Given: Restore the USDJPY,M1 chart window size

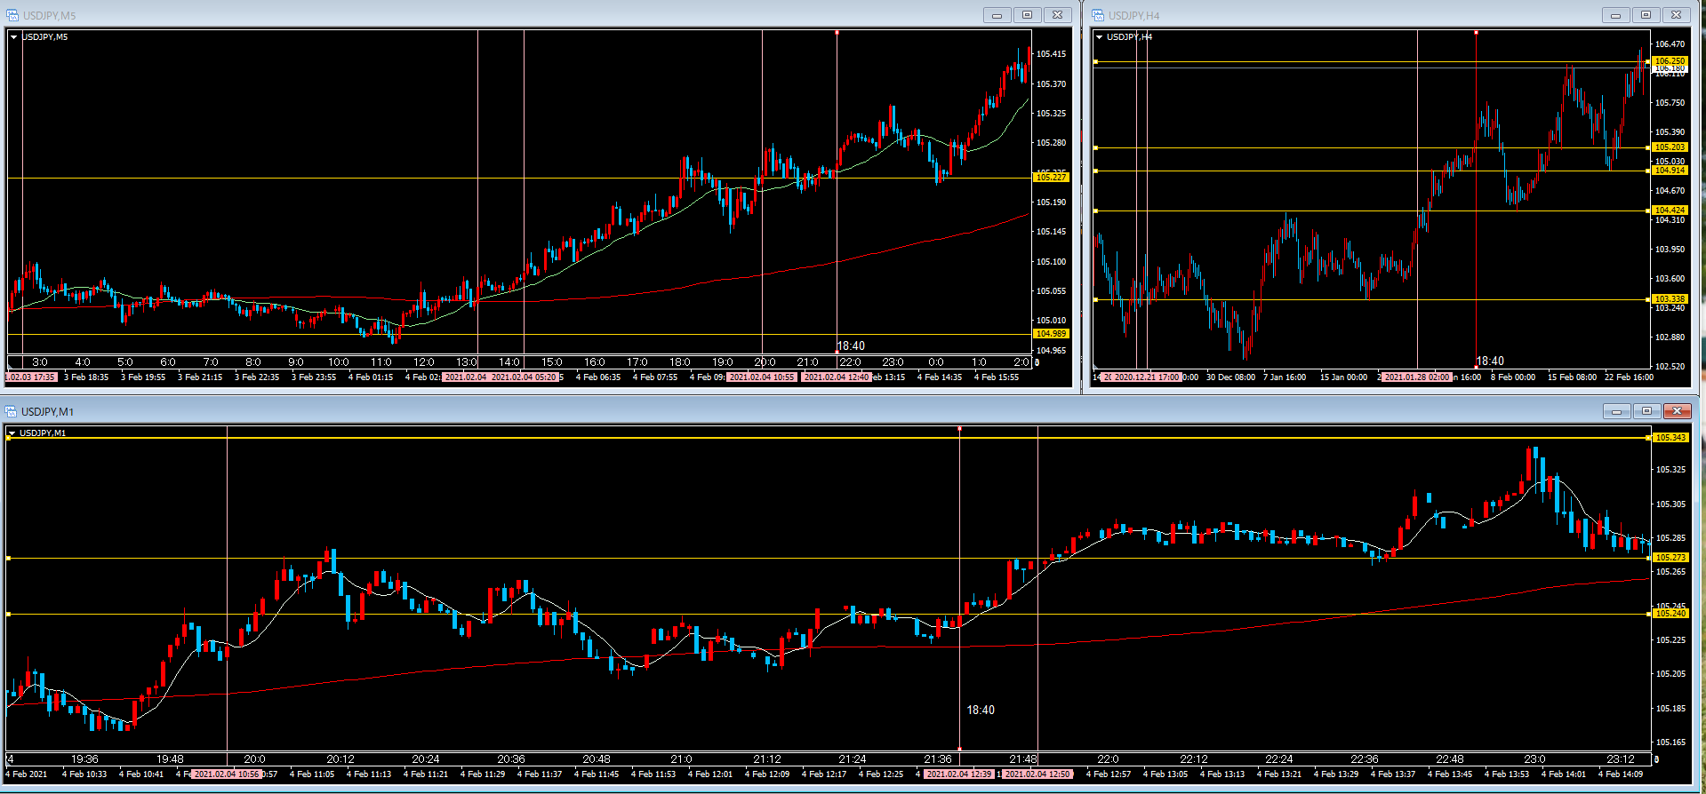Looking at the screenshot, I should click(x=1646, y=411).
